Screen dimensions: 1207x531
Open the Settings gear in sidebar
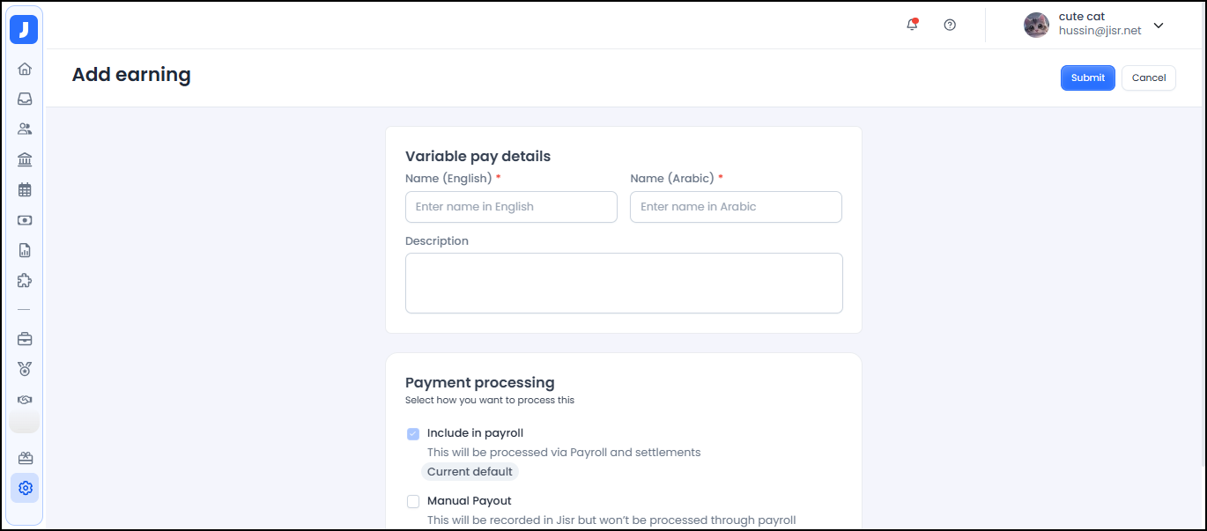tap(25, 487)
